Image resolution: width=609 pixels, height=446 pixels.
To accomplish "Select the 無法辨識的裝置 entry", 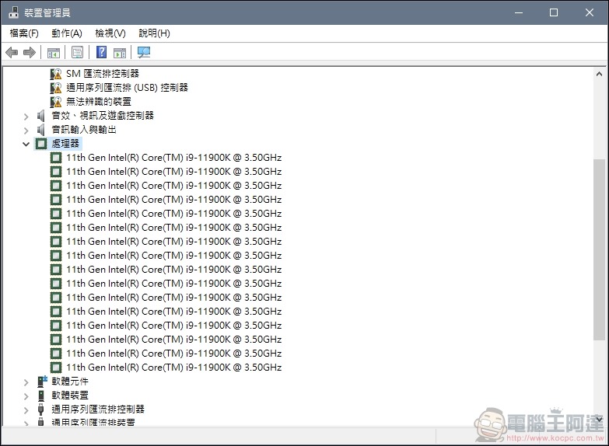I will point(99,102).
